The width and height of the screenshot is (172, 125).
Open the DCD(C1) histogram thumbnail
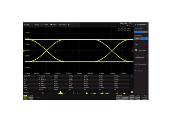pyautogui.click(x=121, y=92)
